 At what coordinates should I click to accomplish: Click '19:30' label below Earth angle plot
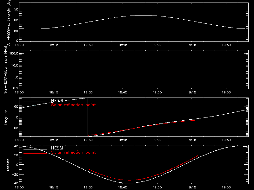click(x=226, y=45)
